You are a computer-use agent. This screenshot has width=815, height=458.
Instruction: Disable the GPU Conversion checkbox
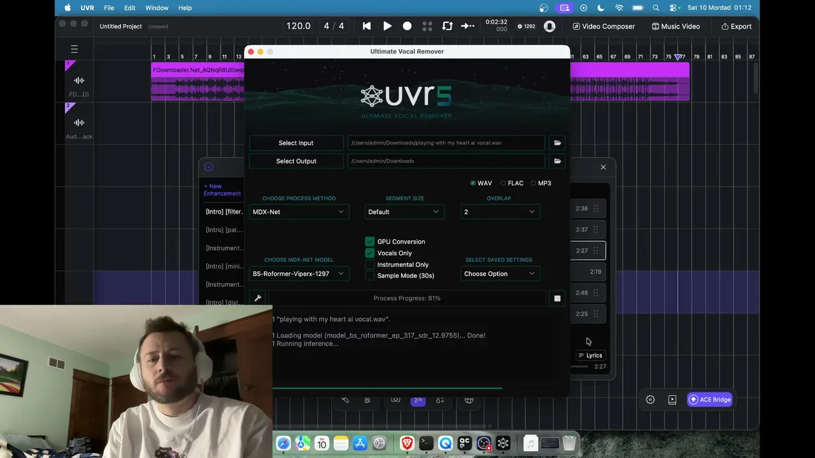(370, 242)
